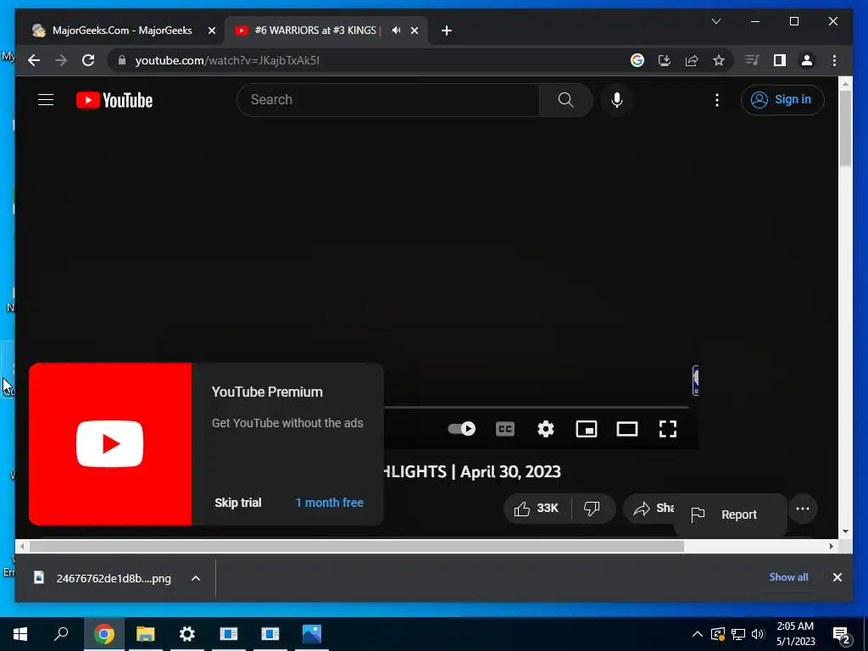Select Report from the popup menu
Image resolution: width=868 pixels, height=651 pixels.
[x=730, y=515]
